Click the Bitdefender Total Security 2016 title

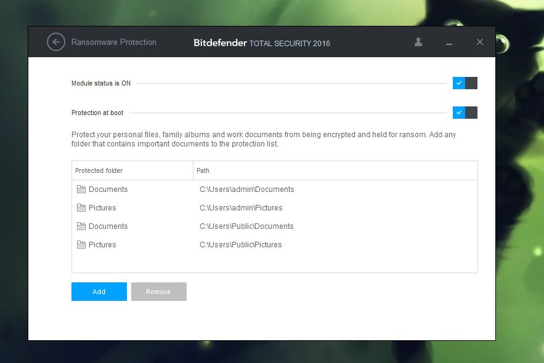pyautogui.click(x=262, y=43)
